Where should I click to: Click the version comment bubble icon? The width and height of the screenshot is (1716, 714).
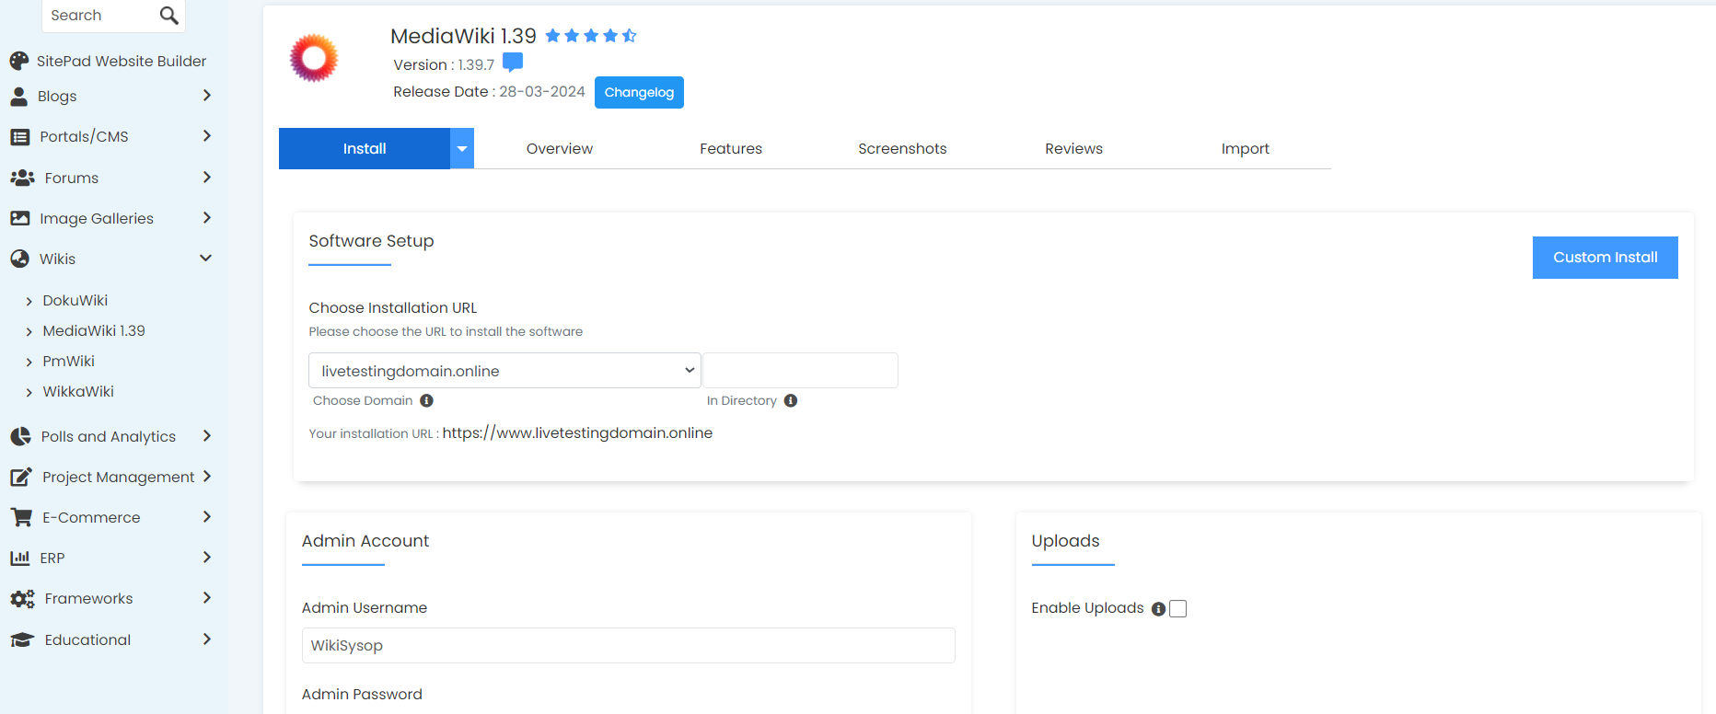click(513, 63)
